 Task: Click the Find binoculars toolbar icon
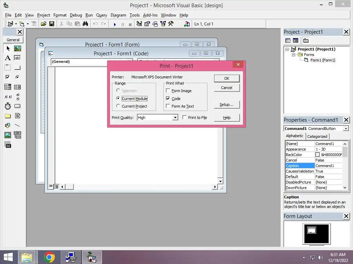(x=85, y=24)
